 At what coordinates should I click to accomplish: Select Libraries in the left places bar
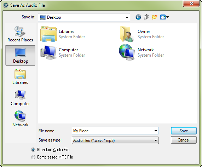[x=20, y=77]
